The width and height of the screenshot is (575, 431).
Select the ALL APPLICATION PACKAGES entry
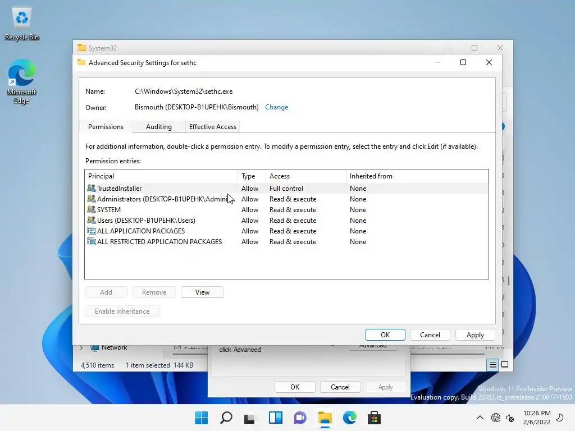pyautogui.click(x=286, y=231)
